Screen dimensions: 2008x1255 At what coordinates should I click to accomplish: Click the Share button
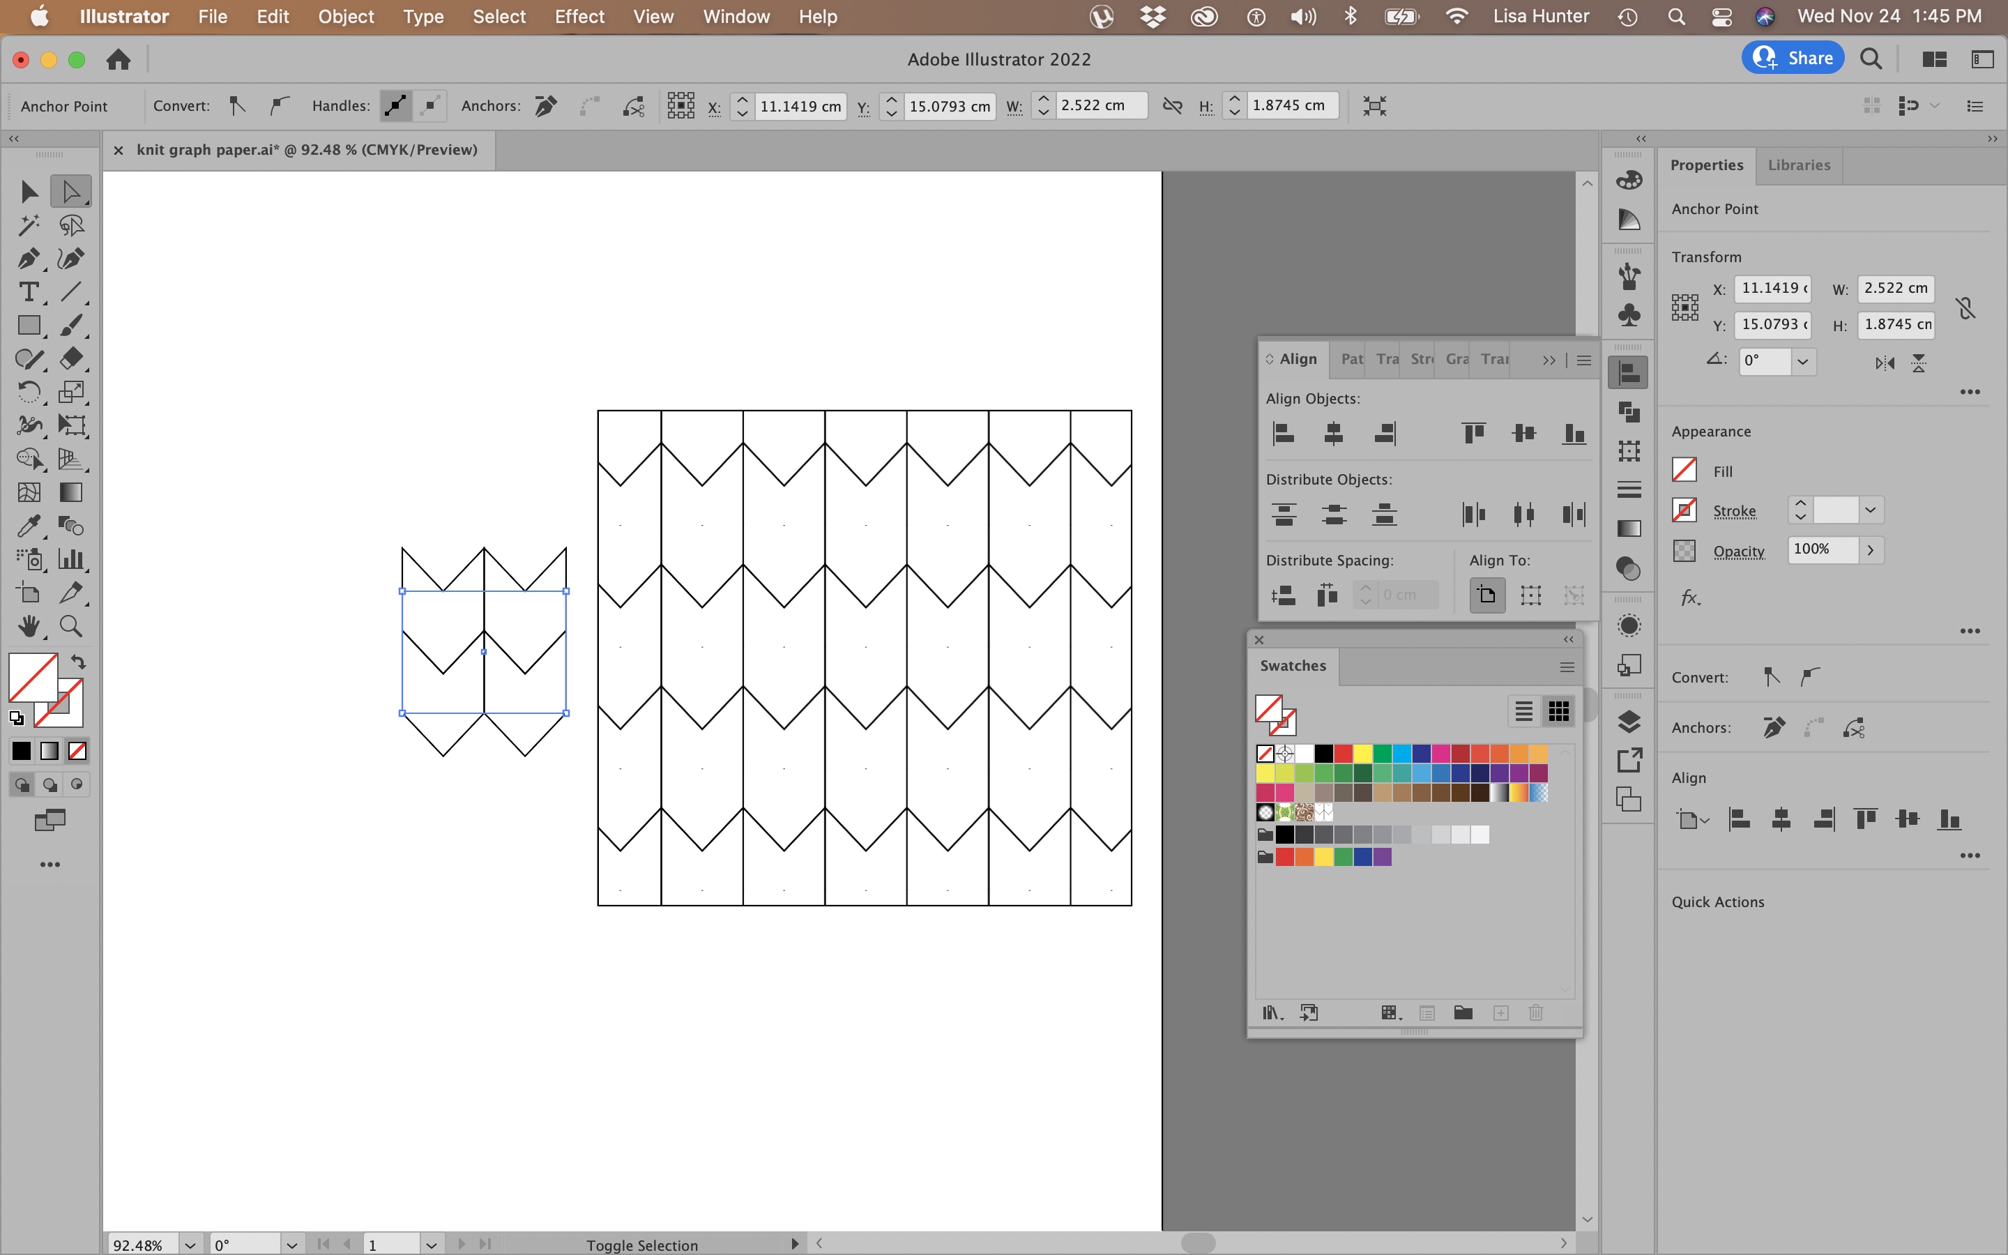[x=1791, y=57]
